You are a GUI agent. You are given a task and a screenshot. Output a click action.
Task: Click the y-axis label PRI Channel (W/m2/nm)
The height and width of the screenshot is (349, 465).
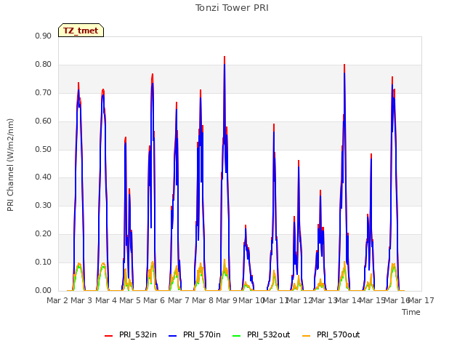[x=10, y=165]
